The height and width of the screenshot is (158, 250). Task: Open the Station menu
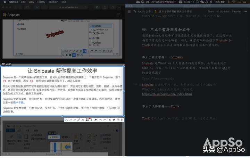coord(14,2)
